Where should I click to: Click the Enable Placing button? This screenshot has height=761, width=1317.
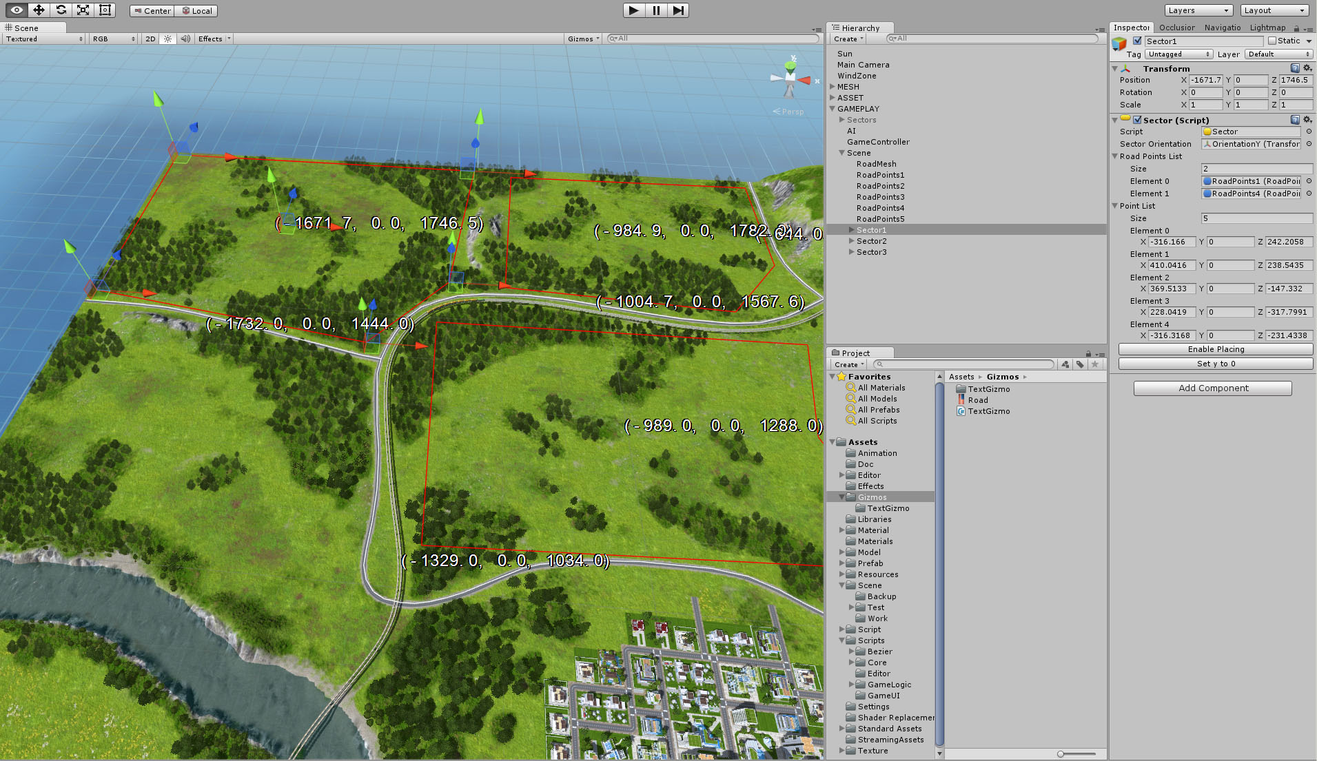(x=1215, y=349)
